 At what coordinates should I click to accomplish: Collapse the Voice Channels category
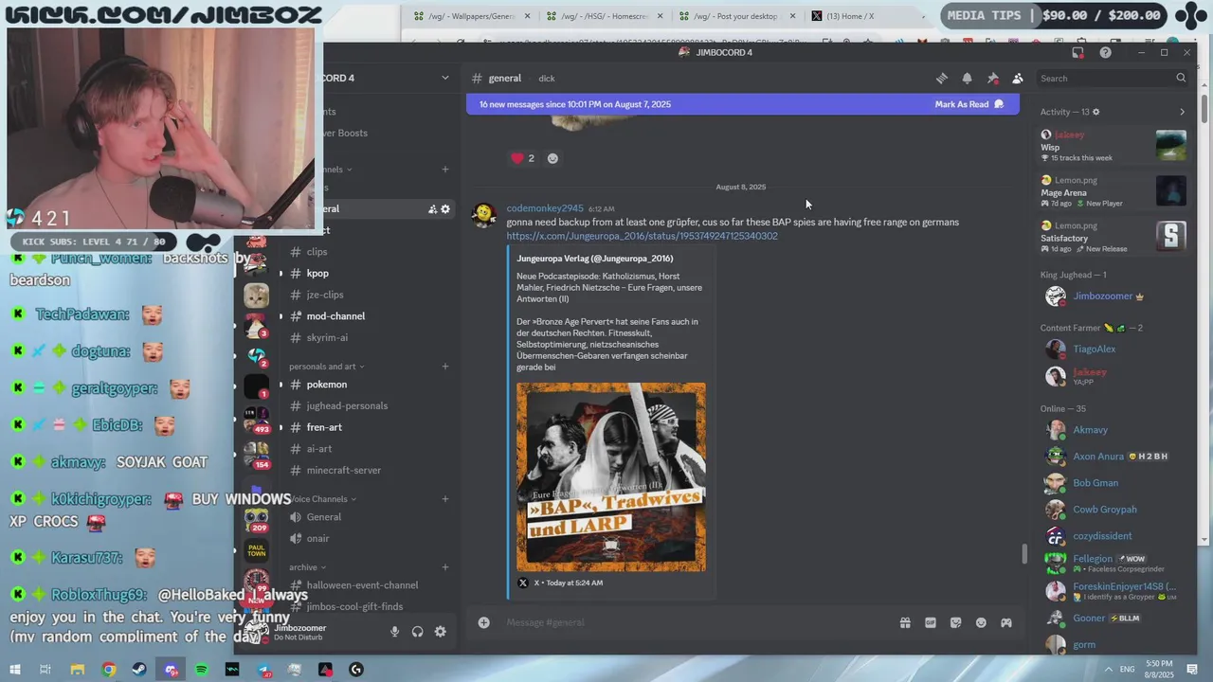pyautogui.click(x=323, y=499)
